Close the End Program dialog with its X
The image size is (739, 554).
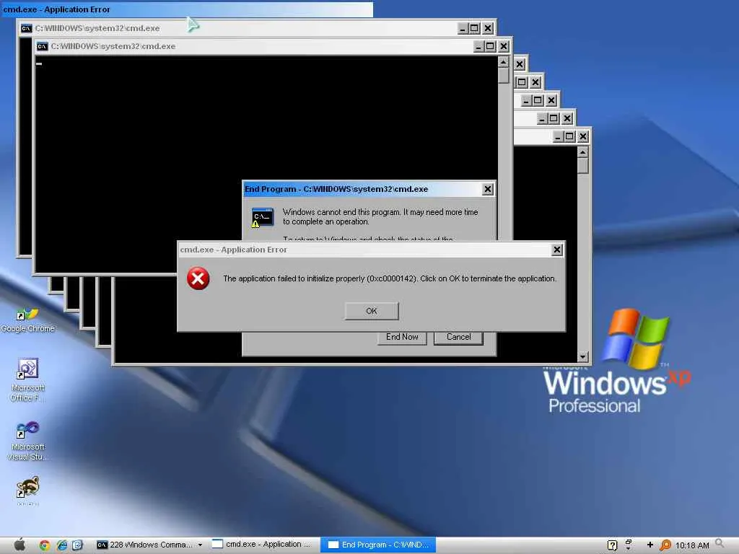(x=488, y=190)
